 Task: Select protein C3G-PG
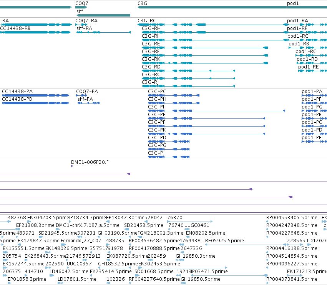click(157, 145)
